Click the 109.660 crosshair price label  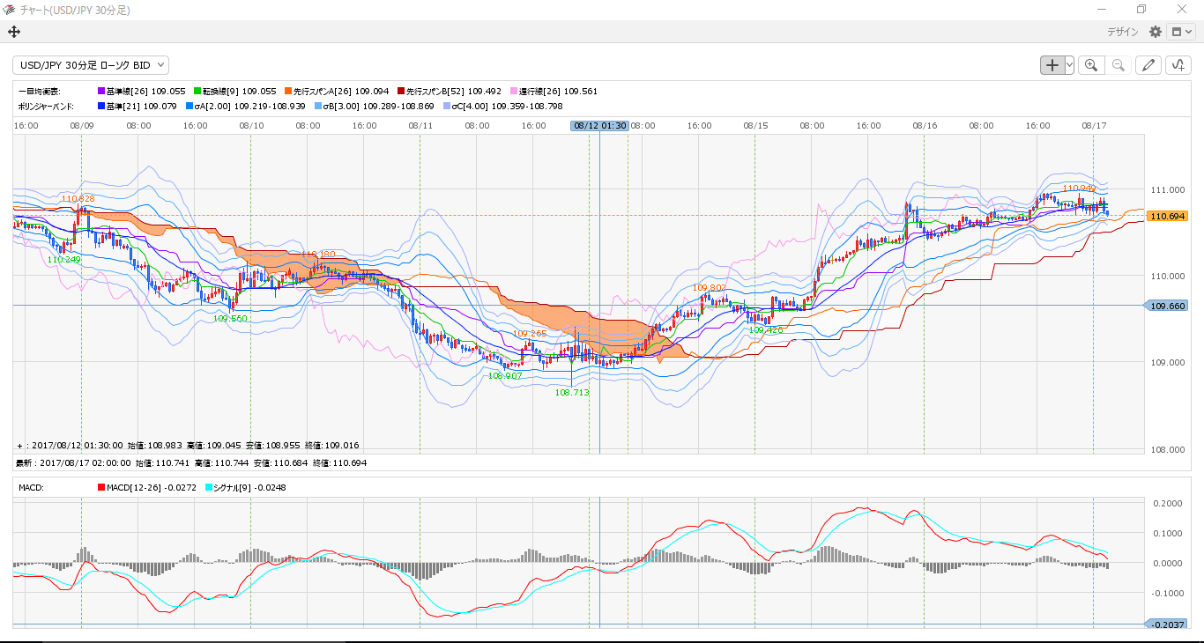click(x=1167, y=306)
